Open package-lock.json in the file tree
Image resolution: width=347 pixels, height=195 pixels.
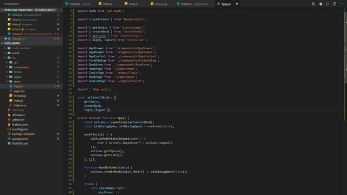(x=31, y=134)
